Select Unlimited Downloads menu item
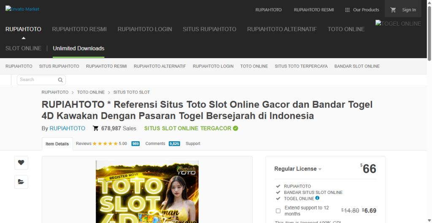The width and height of the screenshot is (432, 223). (x=78, y=48)
